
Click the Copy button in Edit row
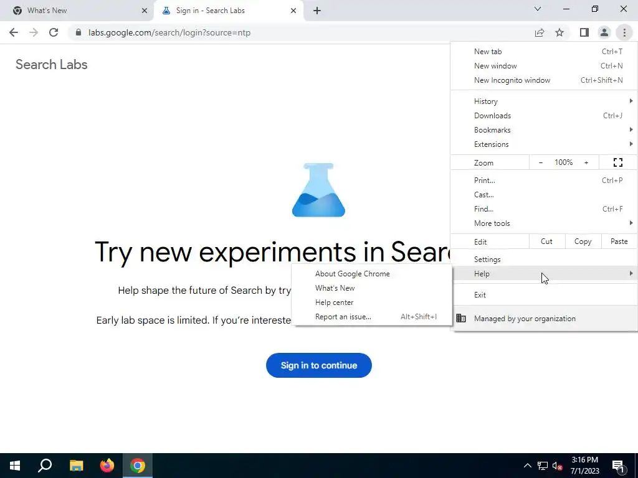pos(583,241)
